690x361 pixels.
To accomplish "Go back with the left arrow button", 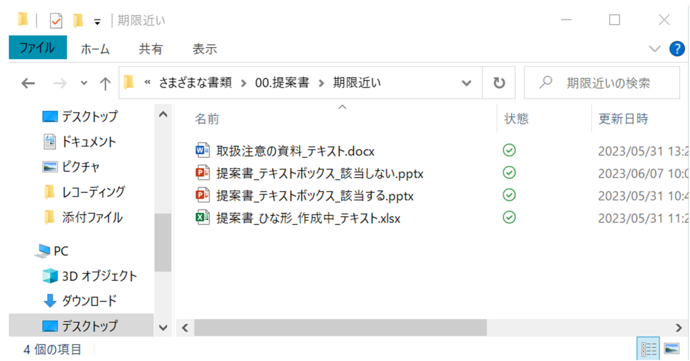I will coord(28,84).
